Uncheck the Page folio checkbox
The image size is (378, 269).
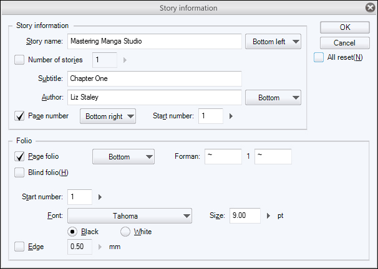click(19, 156)
